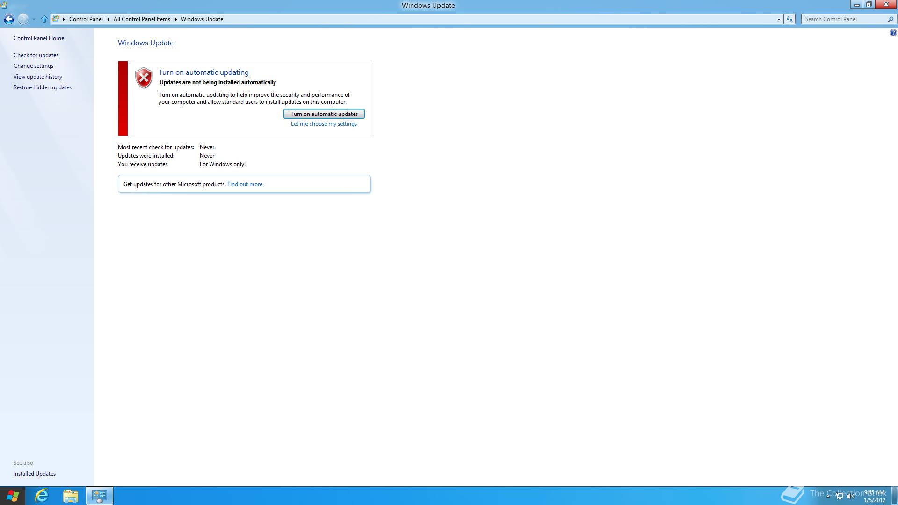898x505 pixels.
Task: Open Let me choose my settings link
Action: coord(324,124)
